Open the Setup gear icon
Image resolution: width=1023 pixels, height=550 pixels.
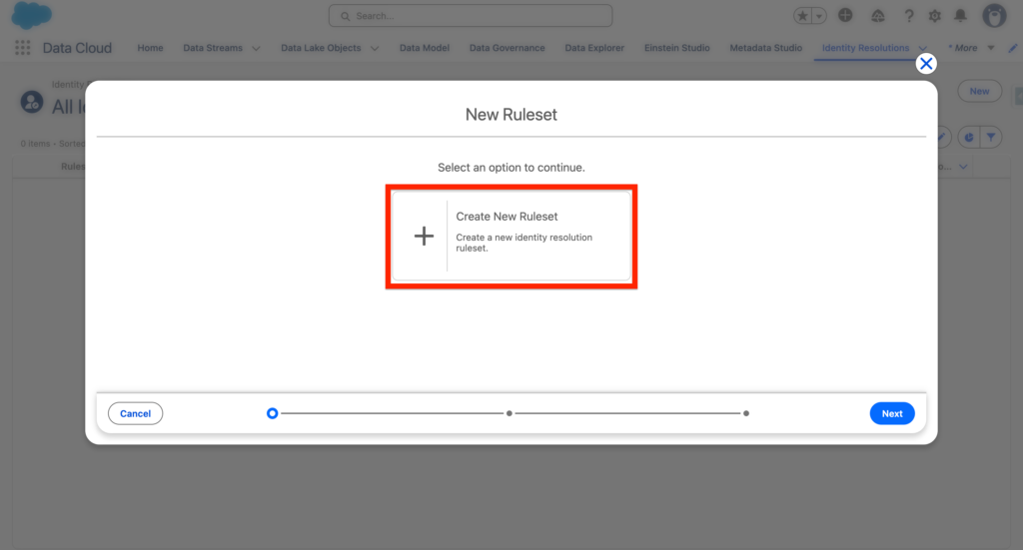click(x=935, y=16)
